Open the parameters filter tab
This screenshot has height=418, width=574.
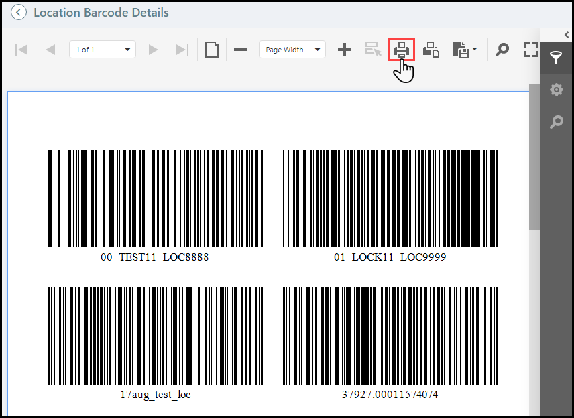coord(556,58)
